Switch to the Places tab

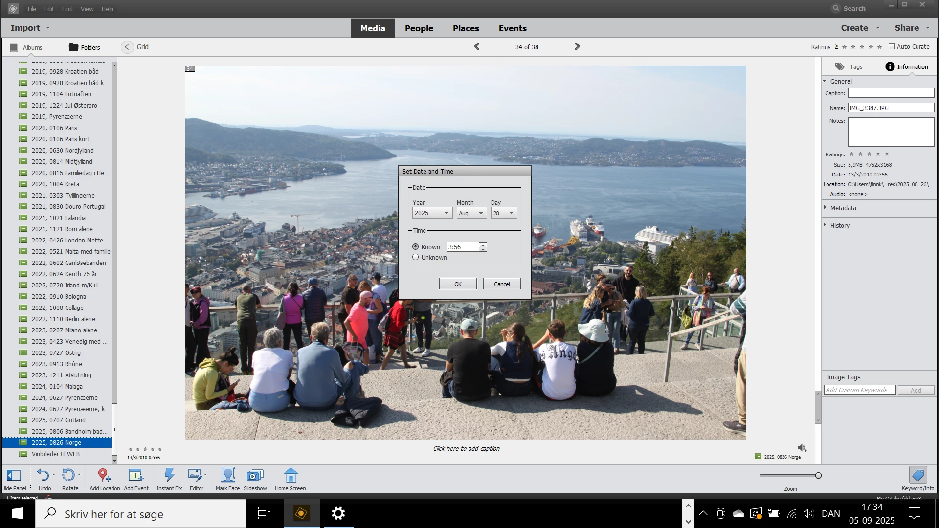tap(466, 28)
